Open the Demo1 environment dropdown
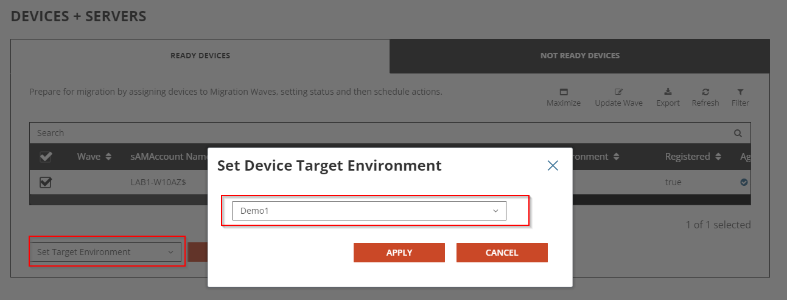787x300 pixels. (x=369, y=211)
